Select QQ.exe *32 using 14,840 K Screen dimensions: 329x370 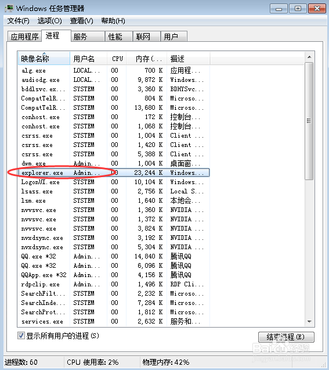click(114, 256)
